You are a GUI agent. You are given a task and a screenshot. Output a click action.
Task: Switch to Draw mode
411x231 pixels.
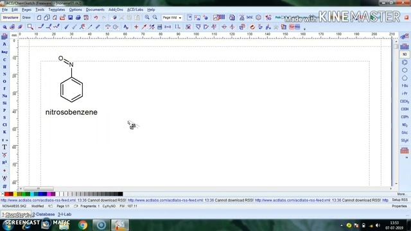click(x=26, y=17)
